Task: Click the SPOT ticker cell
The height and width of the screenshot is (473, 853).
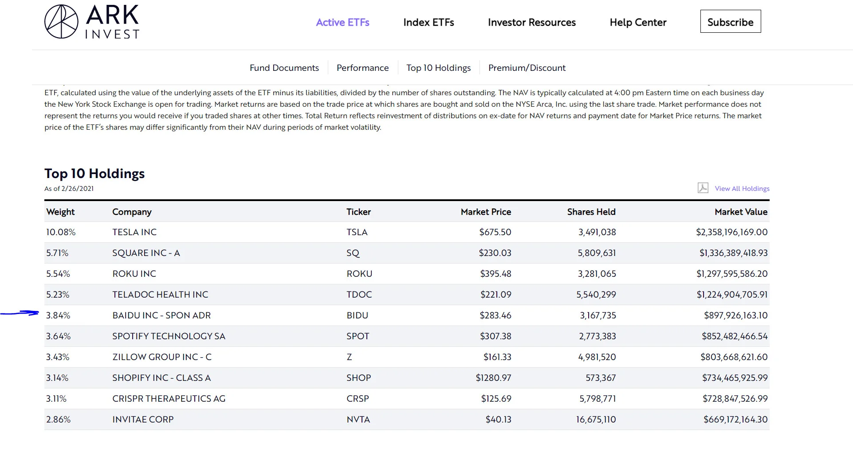Action: coord(358,336)
